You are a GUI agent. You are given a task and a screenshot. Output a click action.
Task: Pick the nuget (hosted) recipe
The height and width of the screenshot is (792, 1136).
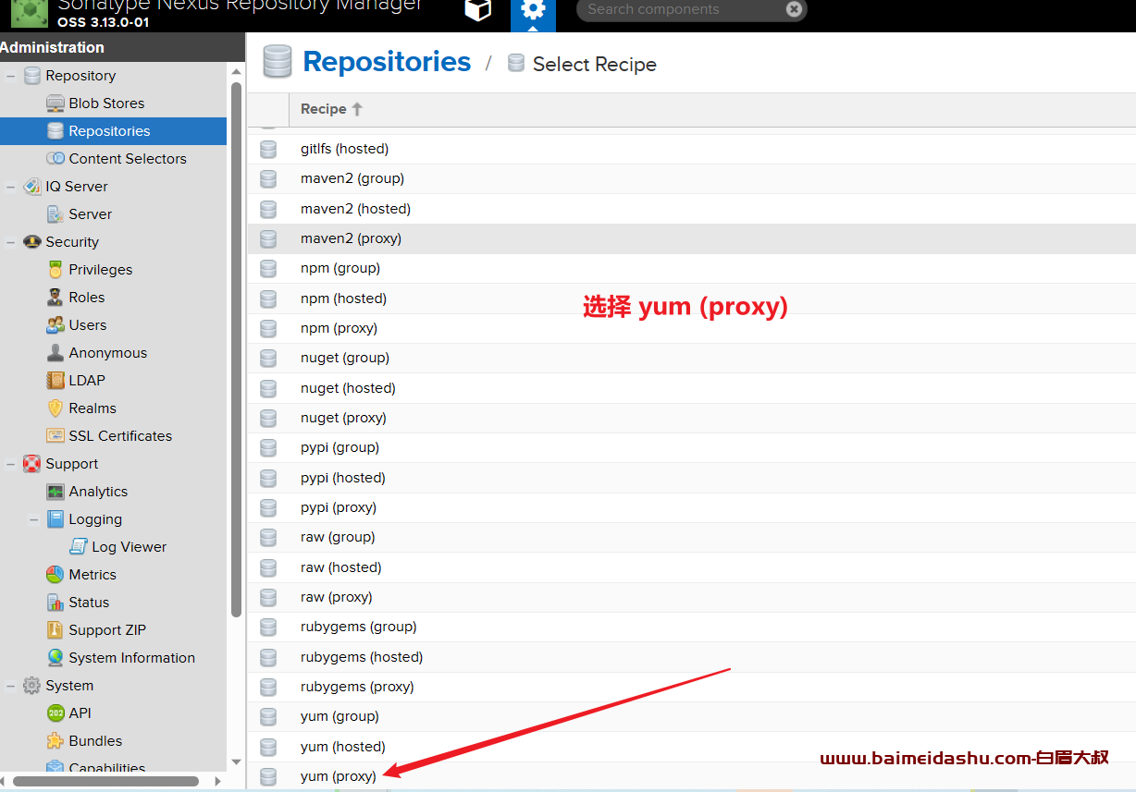692,388
